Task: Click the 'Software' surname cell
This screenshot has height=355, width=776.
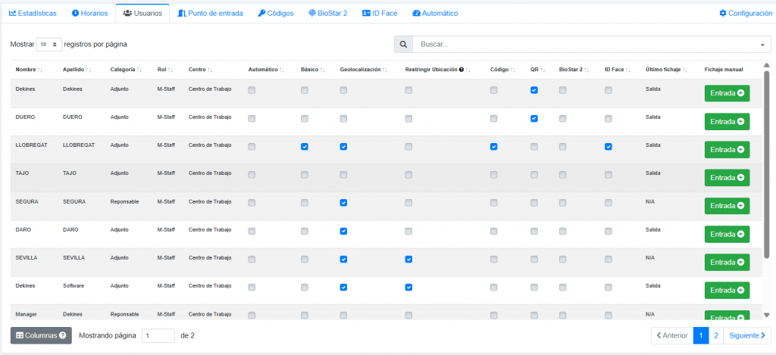Action: tap(74, 286)
